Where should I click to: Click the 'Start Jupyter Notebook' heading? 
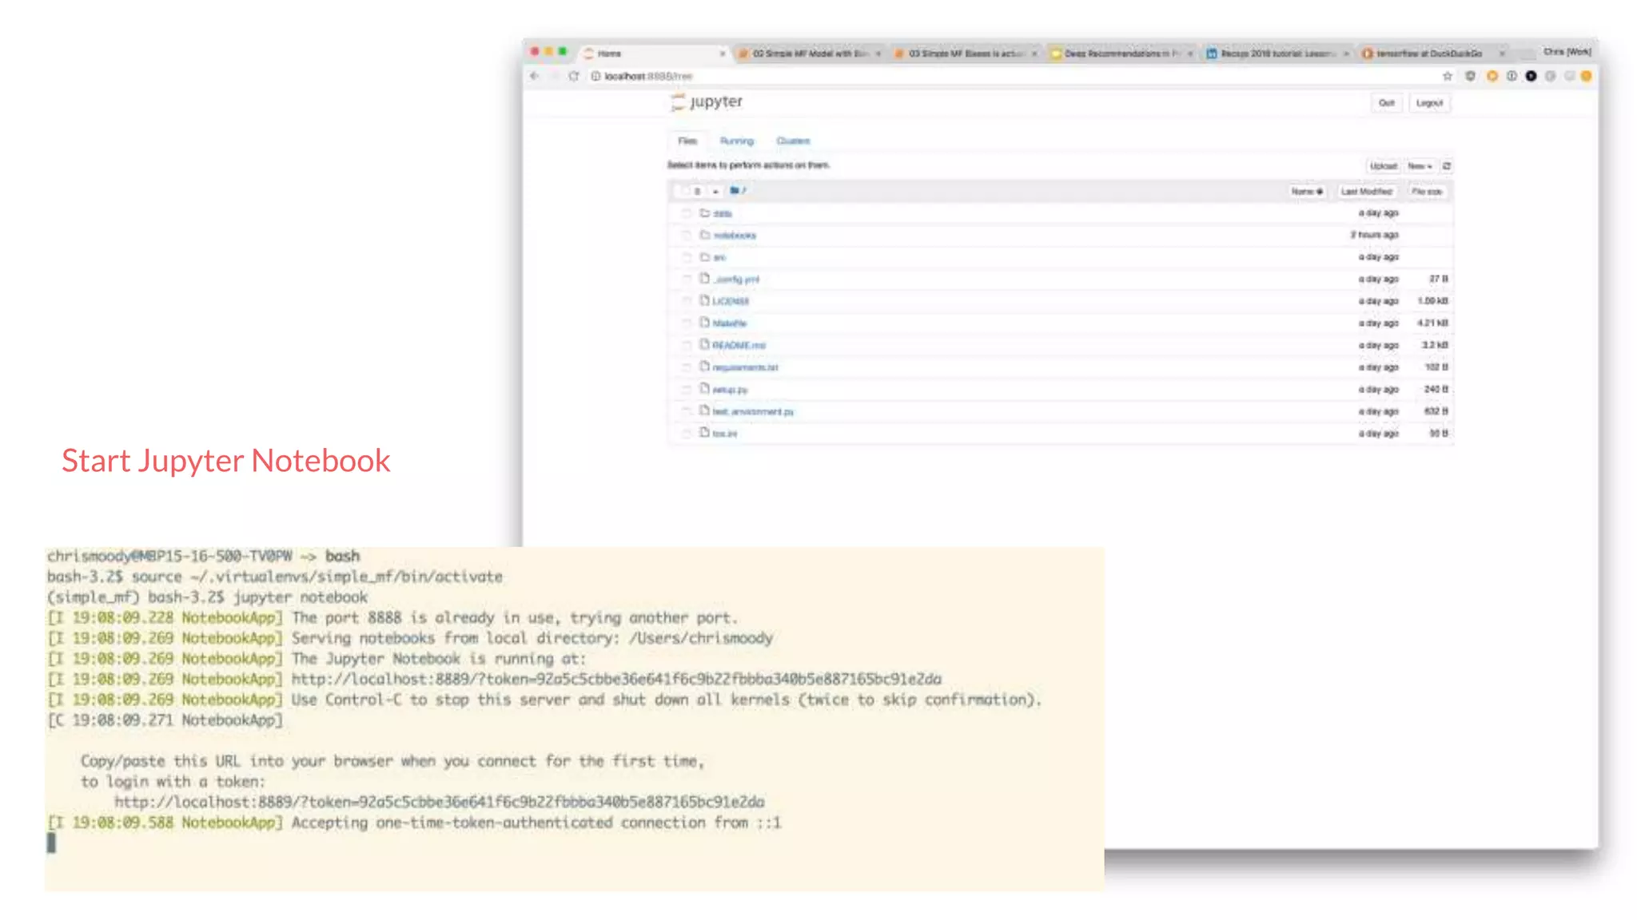point(226,461)
